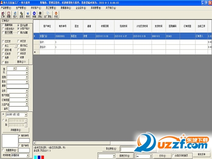Screen dimensions: 212x159
Task: Open the 生产管理 menu
Action: coord(21,8)
